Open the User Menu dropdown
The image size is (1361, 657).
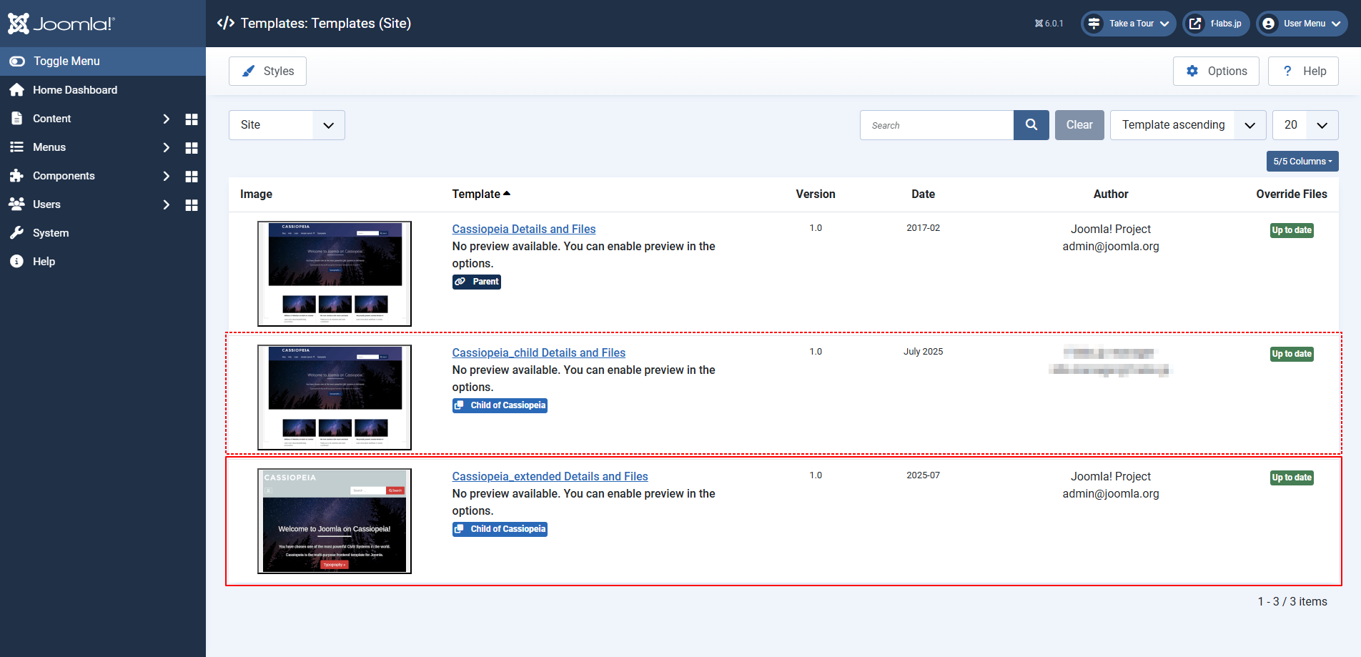pos(1302,24)
